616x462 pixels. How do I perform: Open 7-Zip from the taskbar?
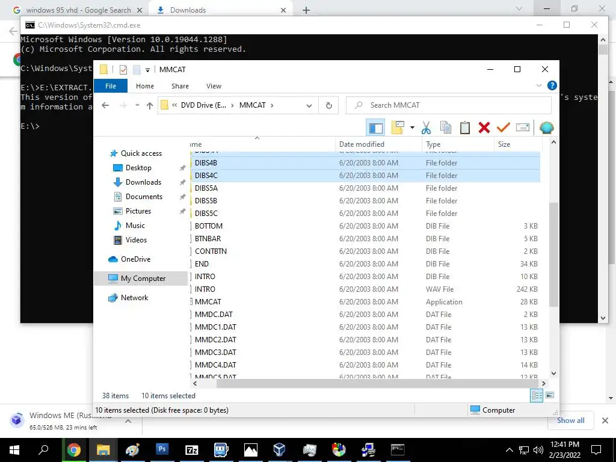(191, 450)
